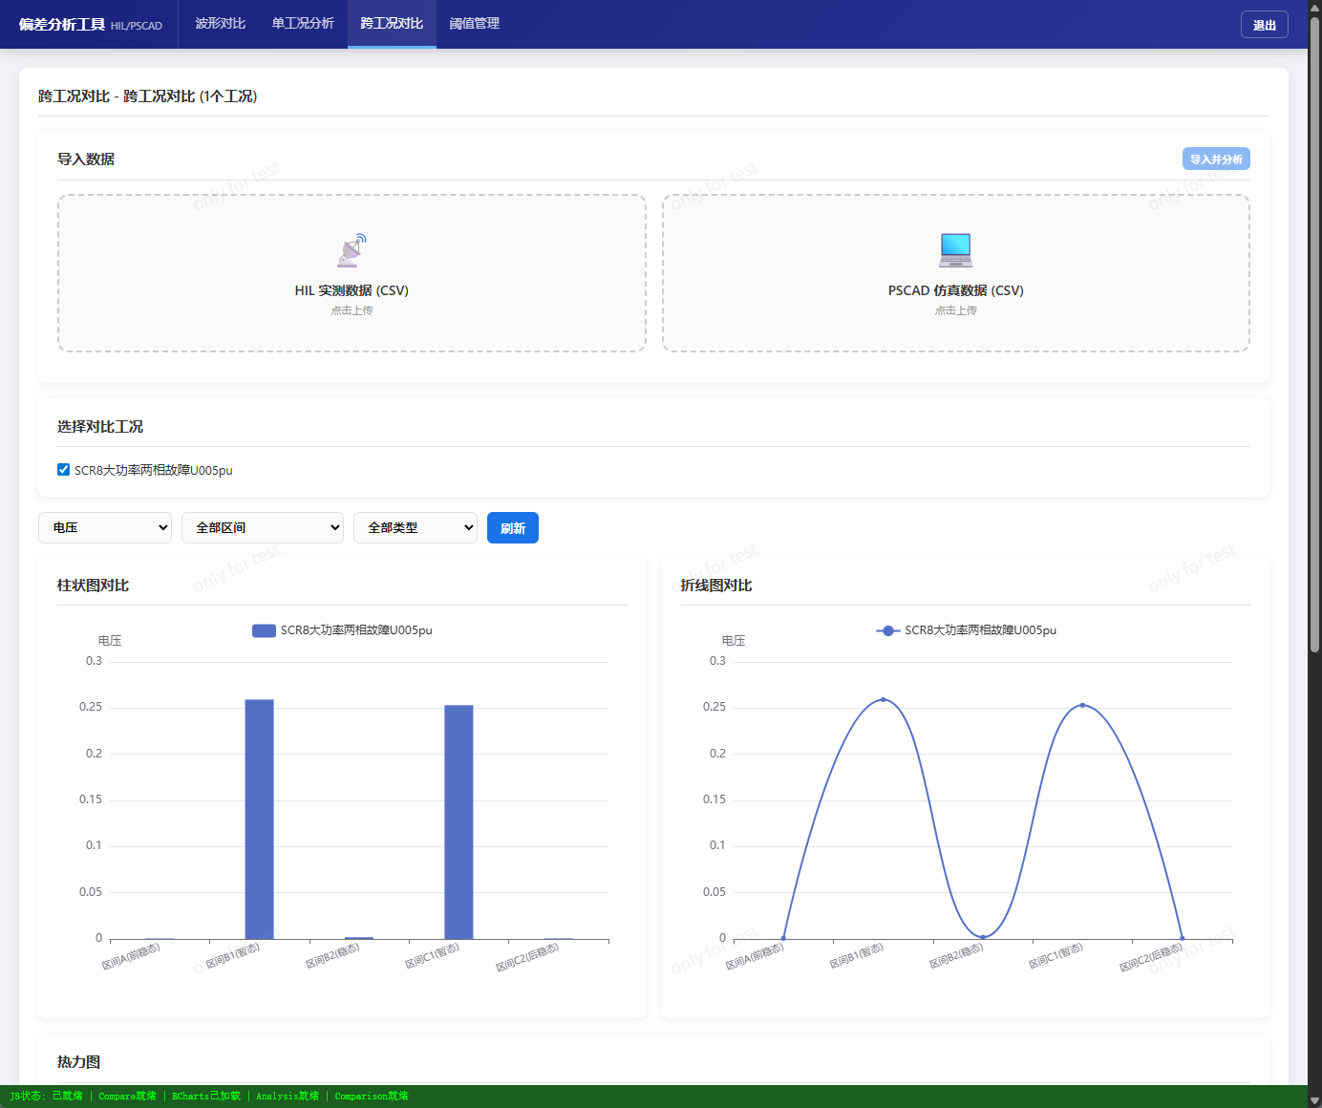
Task: Open the 全部类型 type dropdown
Action: 416,527
